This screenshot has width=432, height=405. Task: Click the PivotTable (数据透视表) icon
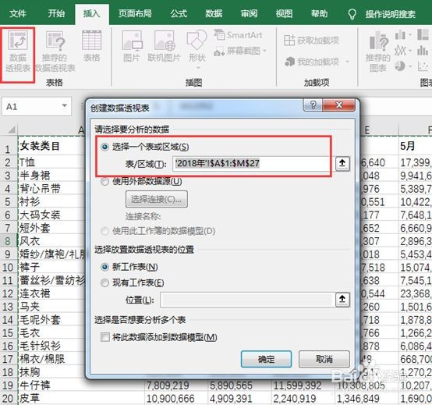[x=18, y=52]
